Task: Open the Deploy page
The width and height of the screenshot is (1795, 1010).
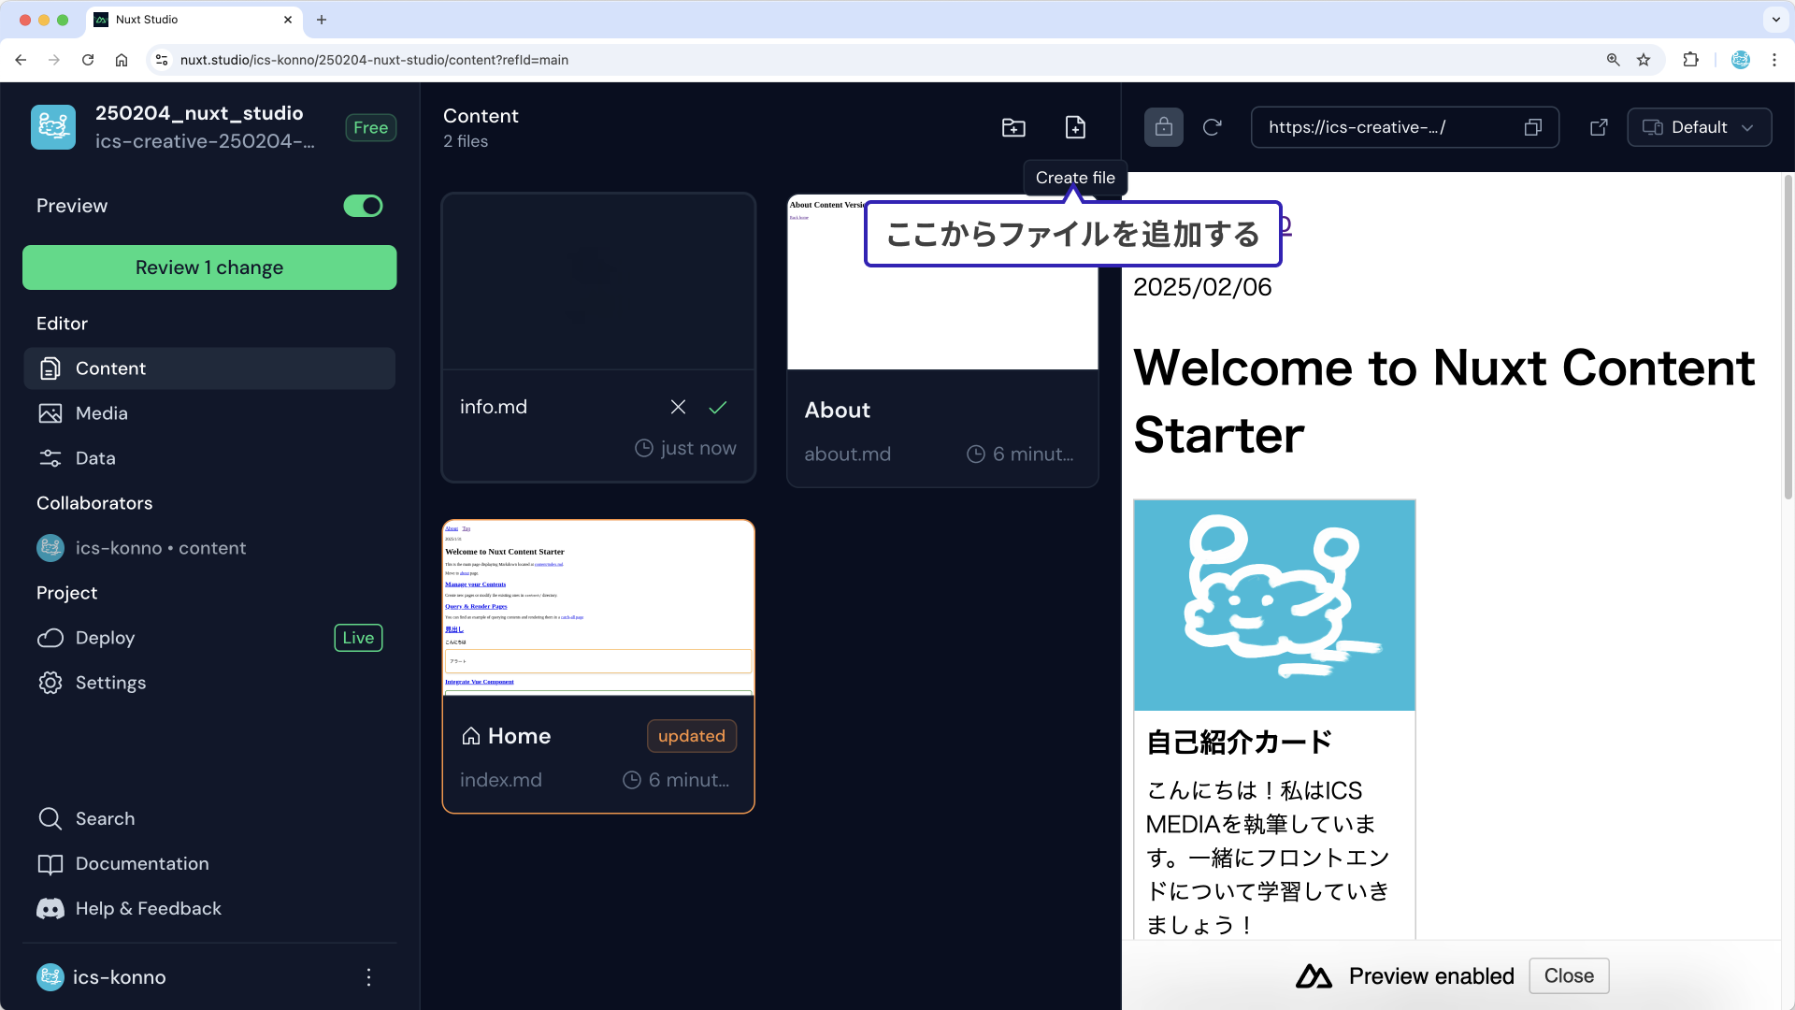Action: point(105,638)
